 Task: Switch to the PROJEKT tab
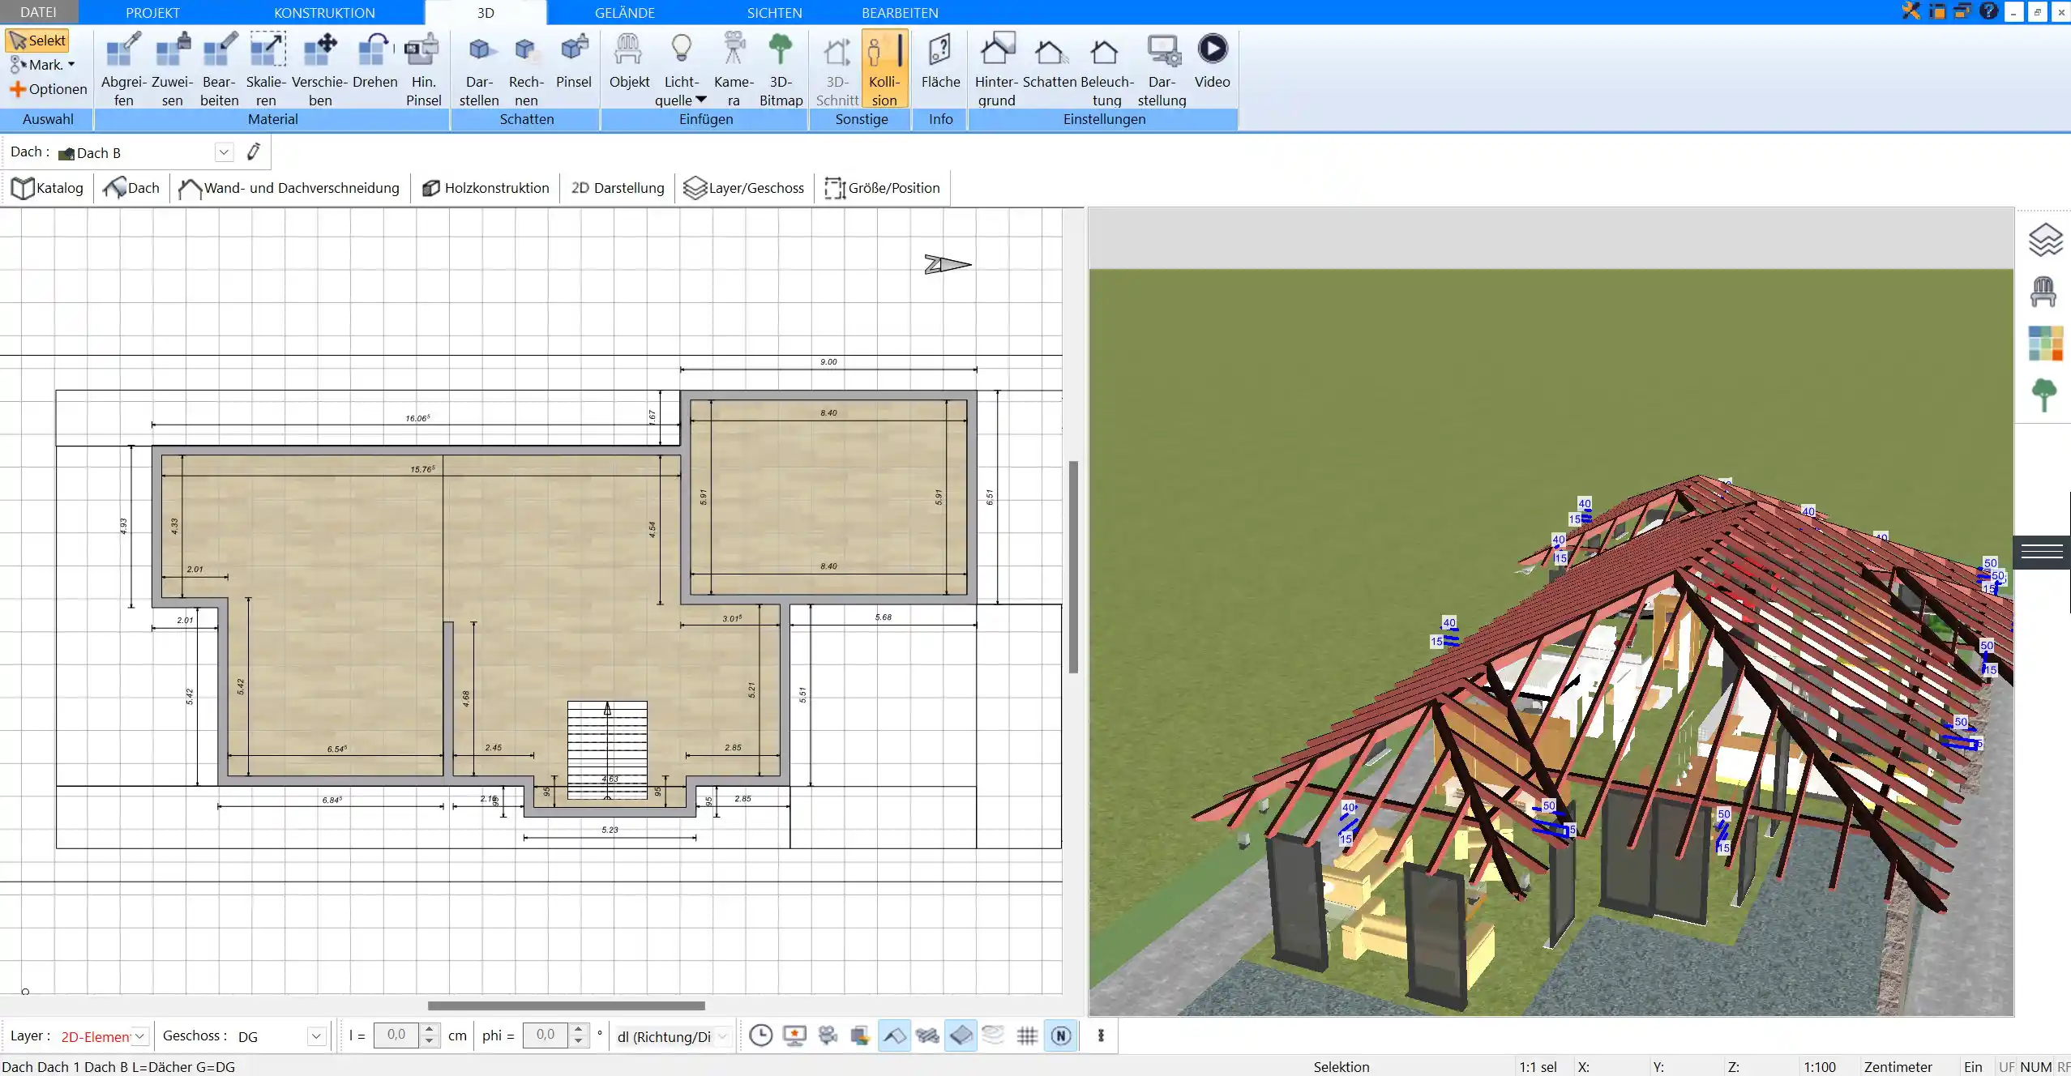[x=152, y=12]
